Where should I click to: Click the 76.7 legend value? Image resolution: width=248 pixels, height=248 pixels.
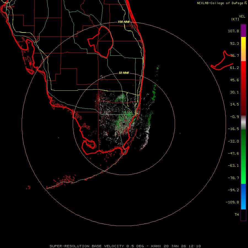click(234, 55)
